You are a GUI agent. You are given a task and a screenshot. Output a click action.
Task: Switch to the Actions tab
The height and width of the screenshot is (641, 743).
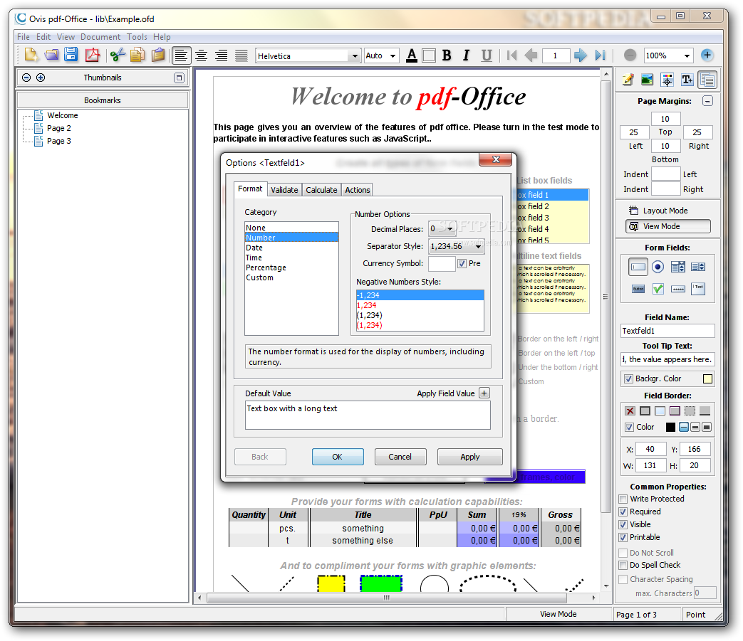pyautogui.click(x=358, y=190)
